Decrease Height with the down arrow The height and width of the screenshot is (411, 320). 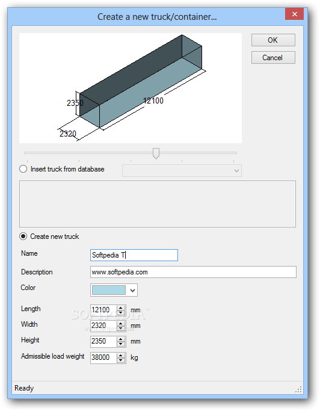(x=120, y=344)
